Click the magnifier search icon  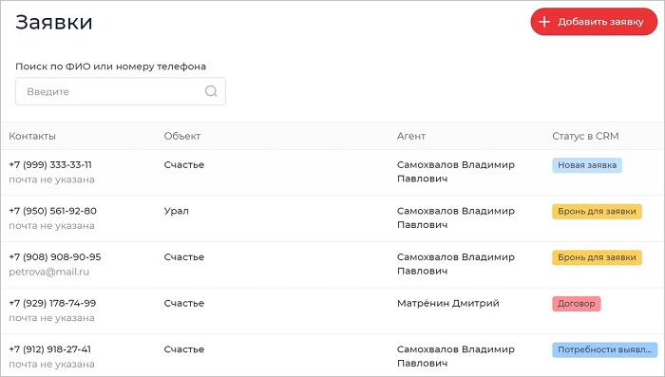click(211, 91)
